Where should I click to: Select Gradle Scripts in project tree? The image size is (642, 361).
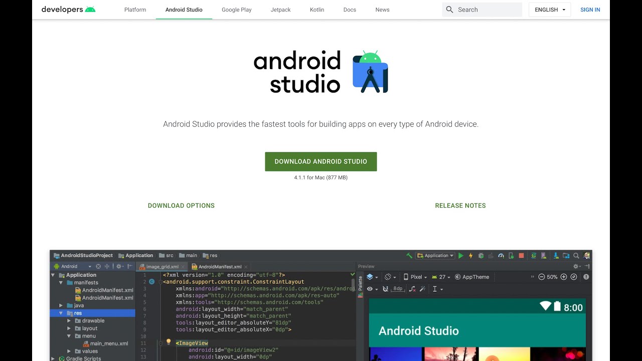[79, 358]
